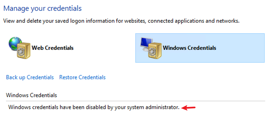The image size is (276, 114).
Task: Select the Windows Credentials monitor-and-safe icon
Action: (151, 48)
